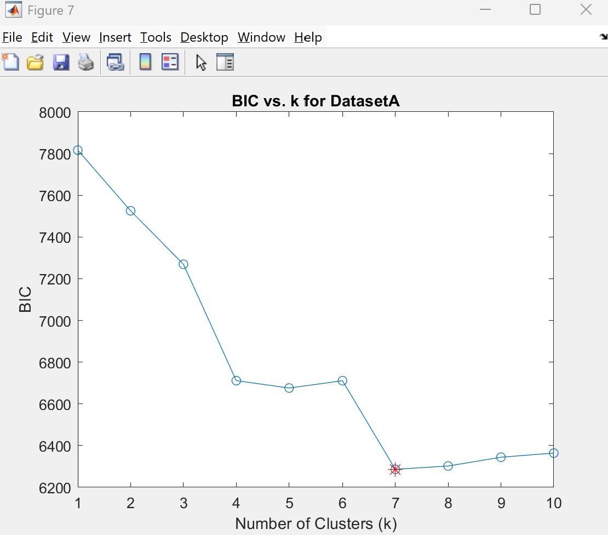
Task: Toggle the Edit Plot arrow tool
Action: 201,62
